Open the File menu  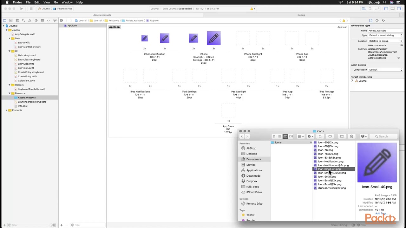coord(28,2)
